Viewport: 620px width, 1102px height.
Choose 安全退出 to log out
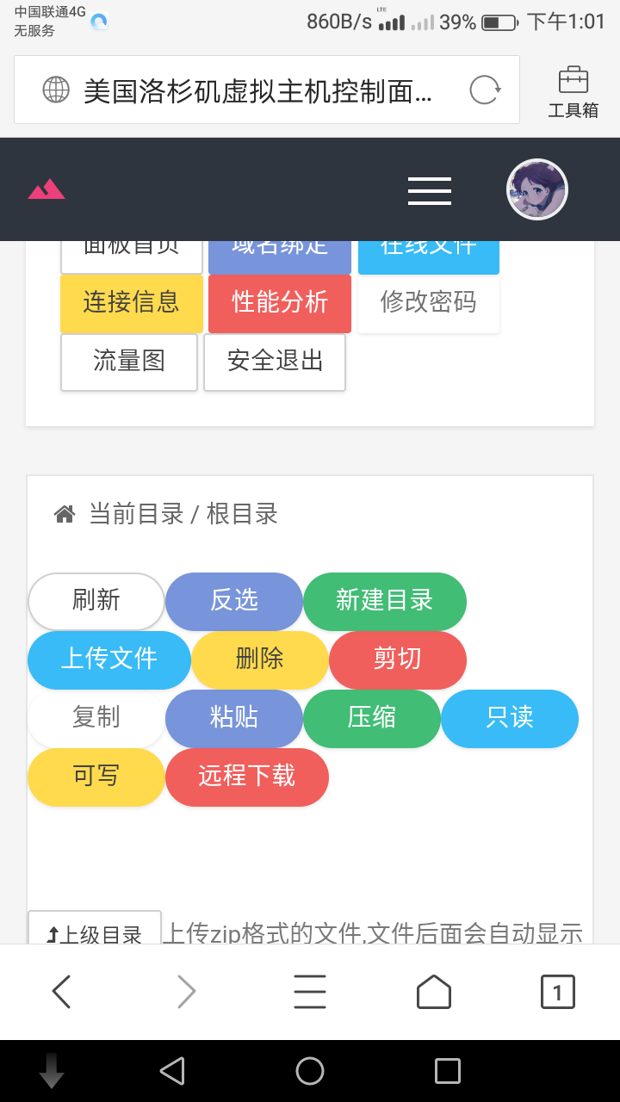pos(275,362)
